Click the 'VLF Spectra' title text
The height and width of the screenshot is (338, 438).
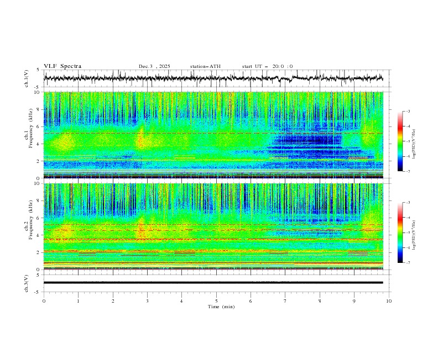[x=62, y=66]
